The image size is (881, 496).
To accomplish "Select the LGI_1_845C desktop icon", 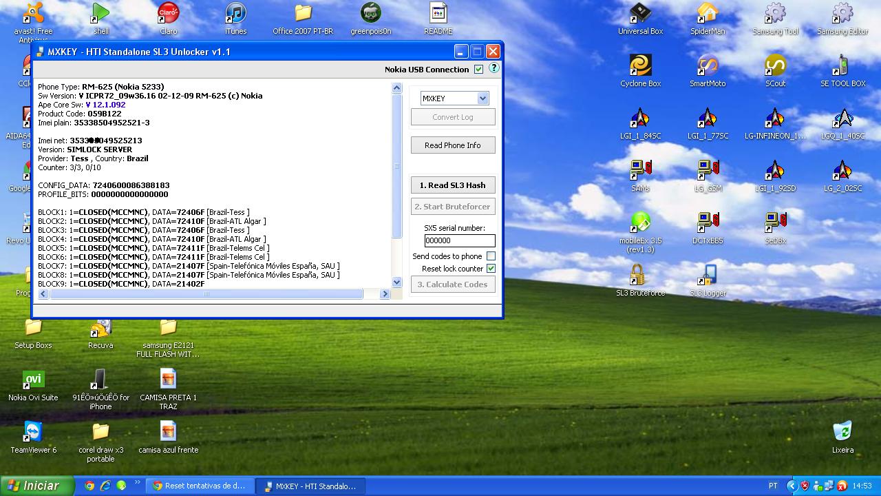I will (640, 123).
